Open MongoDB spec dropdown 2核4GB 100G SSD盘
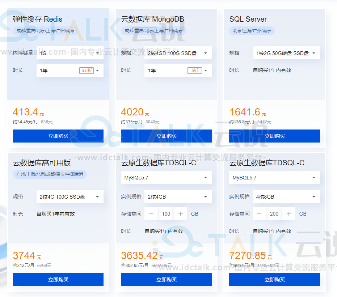 (178, 53)
